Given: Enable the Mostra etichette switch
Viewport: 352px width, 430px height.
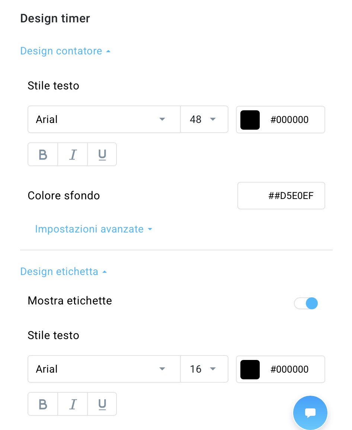Looking at the screenshot, I should pos(306,303).
